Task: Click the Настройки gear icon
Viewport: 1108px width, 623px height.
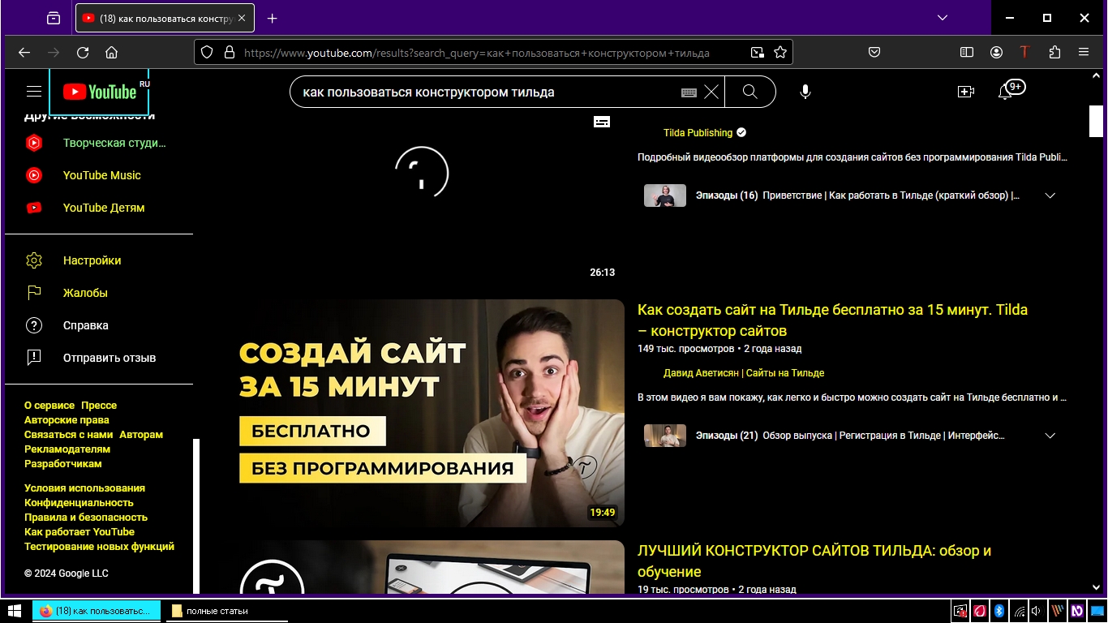Action: tap(34, 260)
